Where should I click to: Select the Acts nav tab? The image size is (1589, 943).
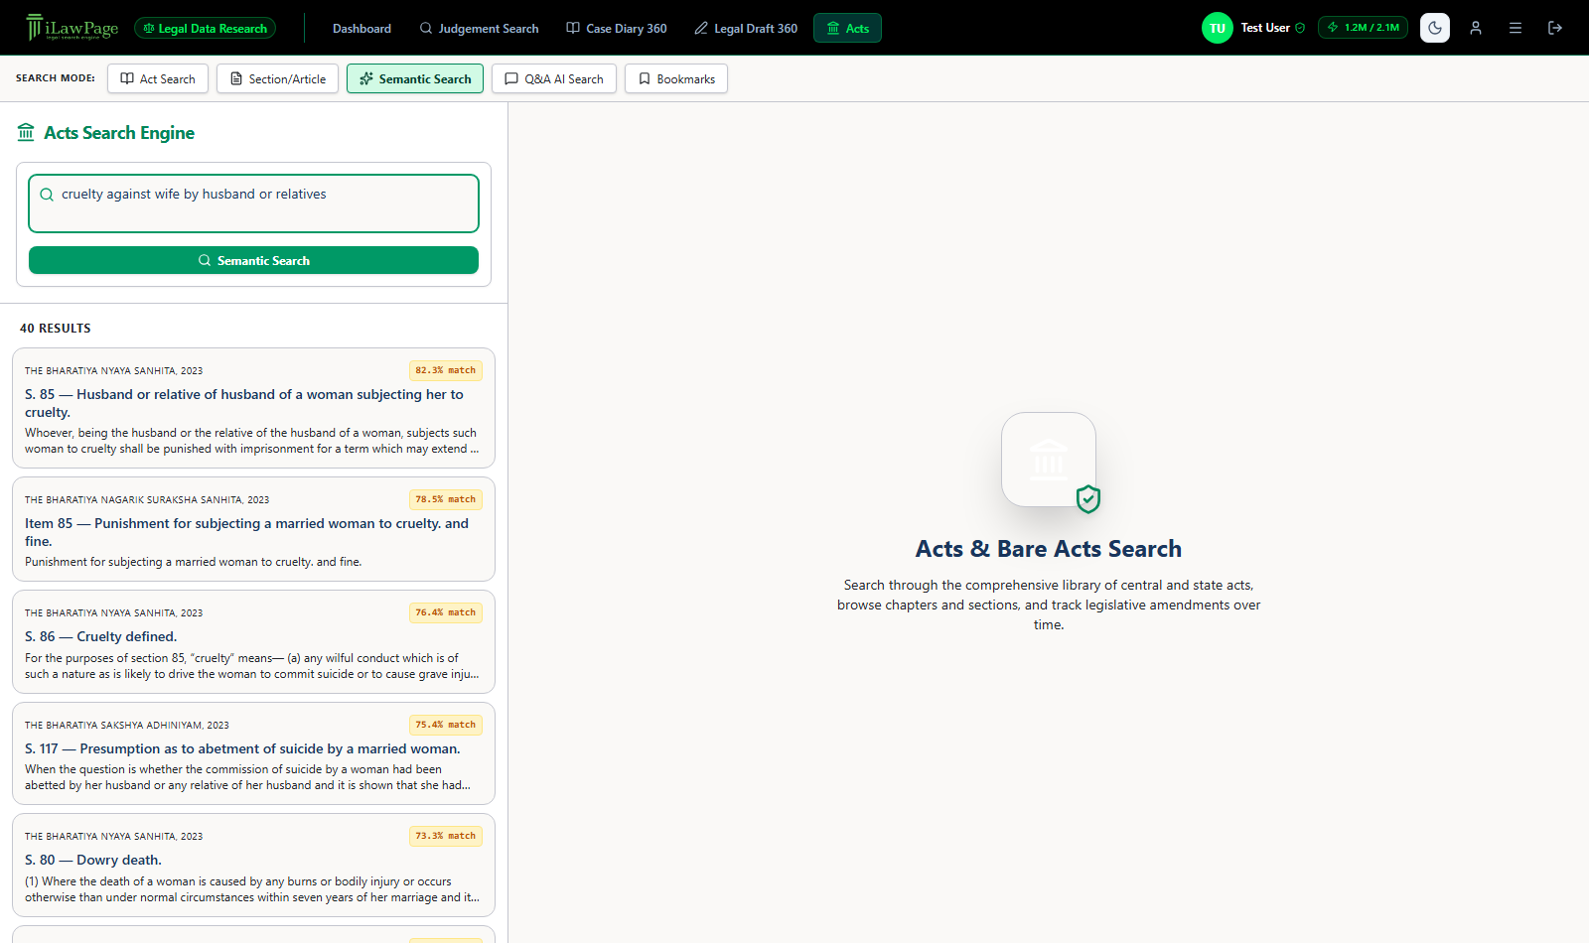pyautogui.click(x=847, y=28)
